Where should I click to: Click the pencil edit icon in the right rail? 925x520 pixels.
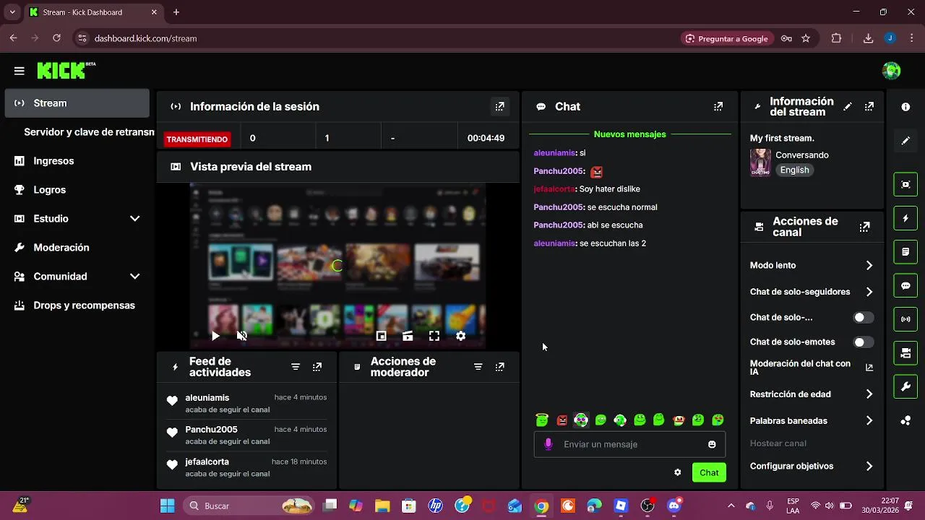(905, 141)
